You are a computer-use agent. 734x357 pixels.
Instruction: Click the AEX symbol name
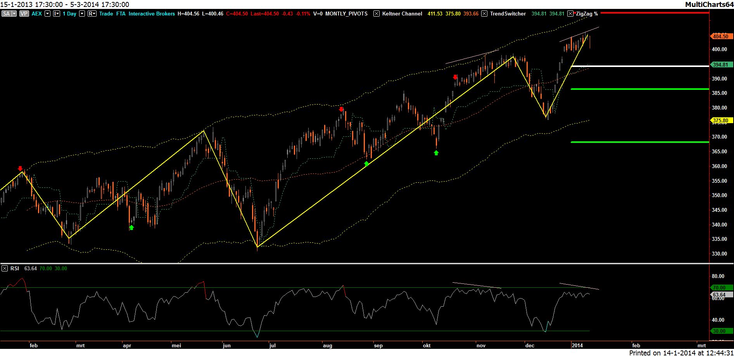(x=36, y=14)
